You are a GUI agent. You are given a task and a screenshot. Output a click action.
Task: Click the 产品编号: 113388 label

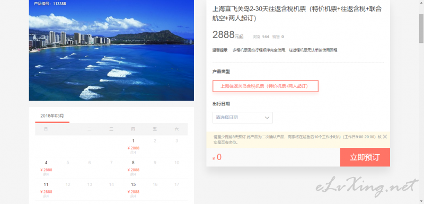coord(50,4)
